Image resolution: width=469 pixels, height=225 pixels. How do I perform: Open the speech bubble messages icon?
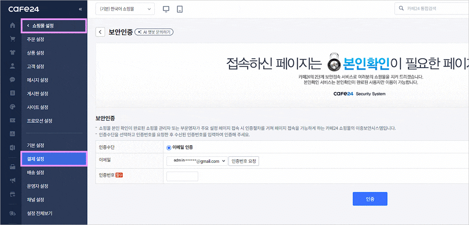pos(13,80)
